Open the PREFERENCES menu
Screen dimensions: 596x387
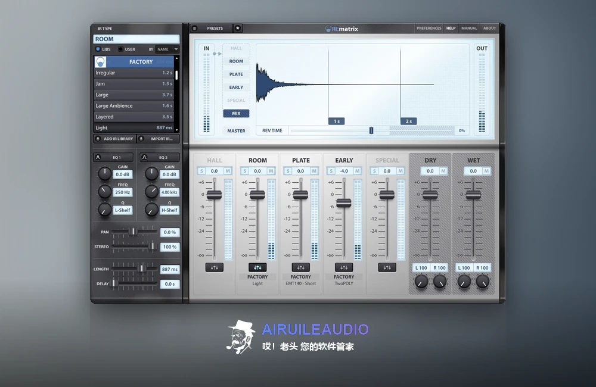[x=429, y=28]
